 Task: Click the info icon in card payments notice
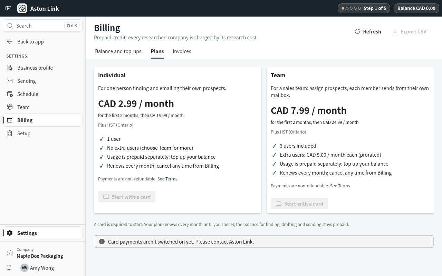[102, 241]
